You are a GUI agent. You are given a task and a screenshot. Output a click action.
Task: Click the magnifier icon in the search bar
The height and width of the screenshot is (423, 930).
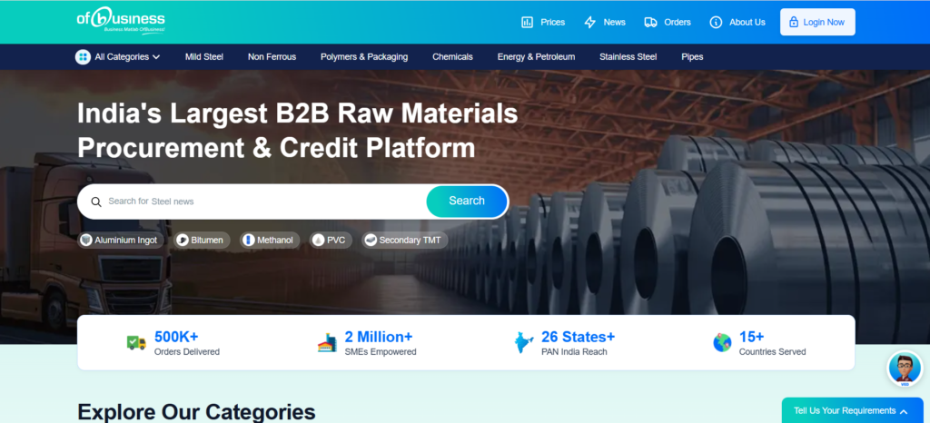click(96, 202)
